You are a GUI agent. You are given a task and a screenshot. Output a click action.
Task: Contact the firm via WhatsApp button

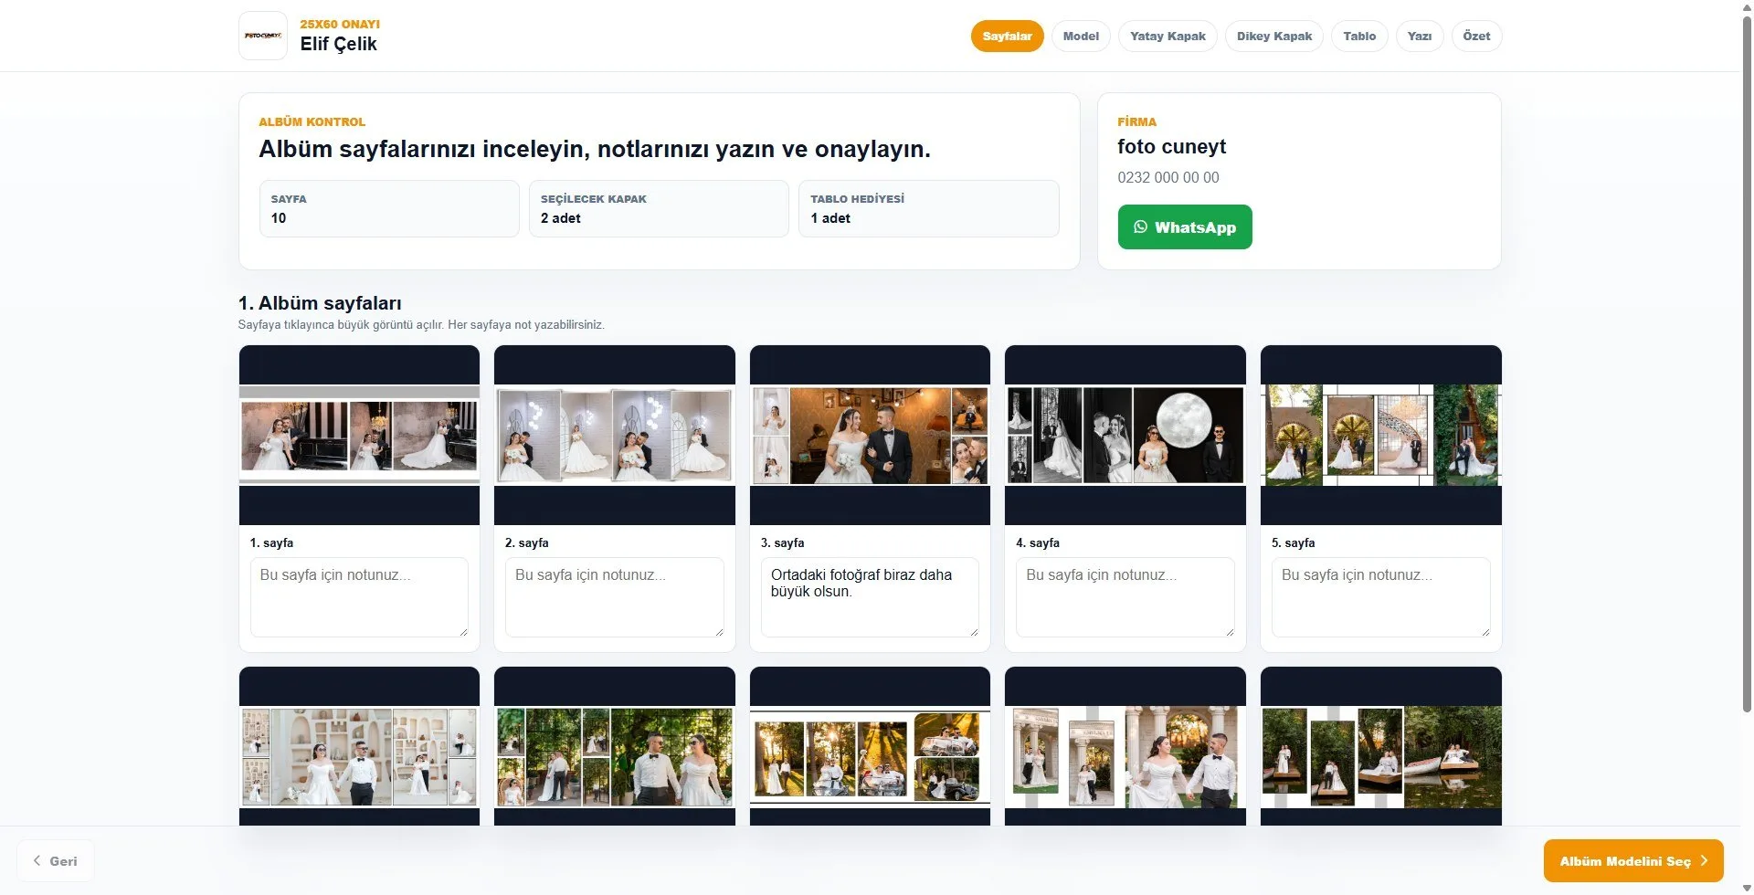click(x=1185, y=226)
